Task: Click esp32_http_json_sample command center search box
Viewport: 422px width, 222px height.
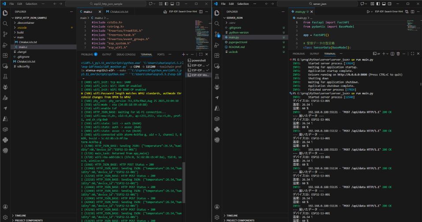Action: click(106, 4)
